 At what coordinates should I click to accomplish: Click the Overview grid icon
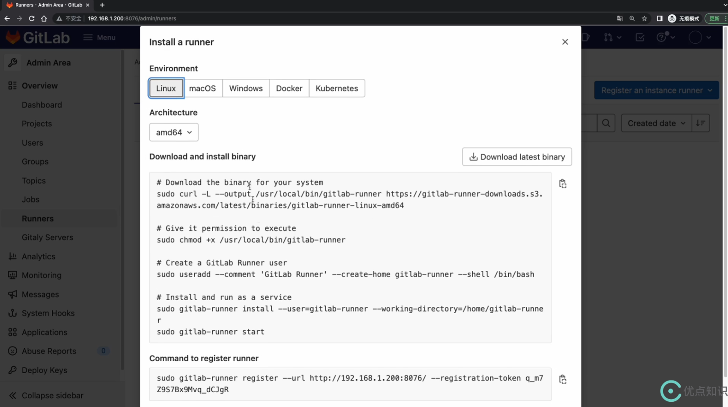13,86
